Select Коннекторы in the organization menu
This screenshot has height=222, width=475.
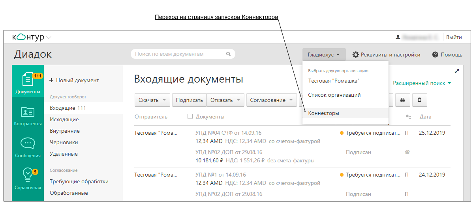pos(323,113)
